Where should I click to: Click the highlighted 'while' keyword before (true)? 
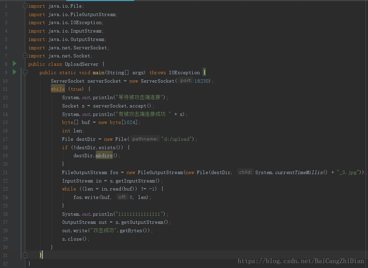click(x=58, y=89)
